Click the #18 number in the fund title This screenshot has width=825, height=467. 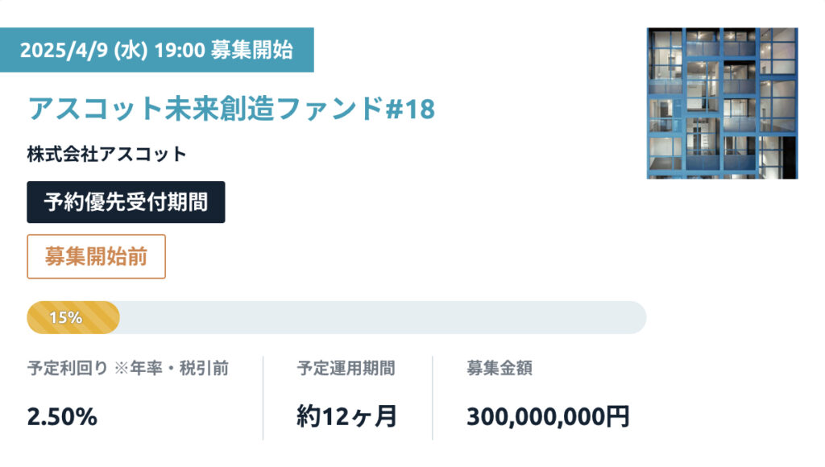[410, 109]
